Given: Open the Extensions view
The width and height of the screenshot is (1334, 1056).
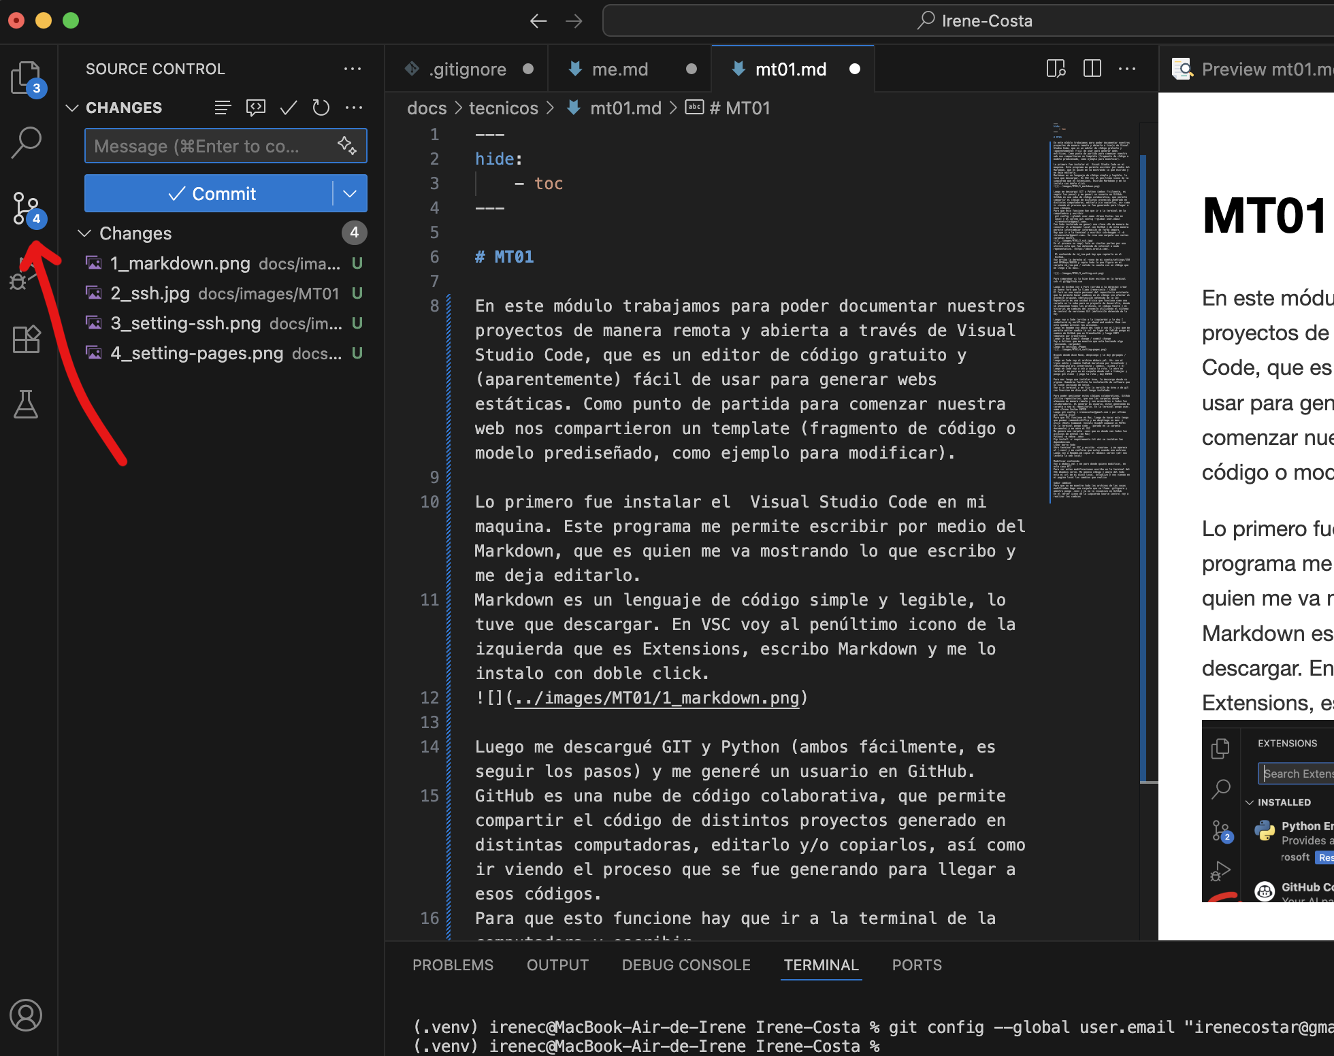Looking at the screenshot, I should 27,338.
